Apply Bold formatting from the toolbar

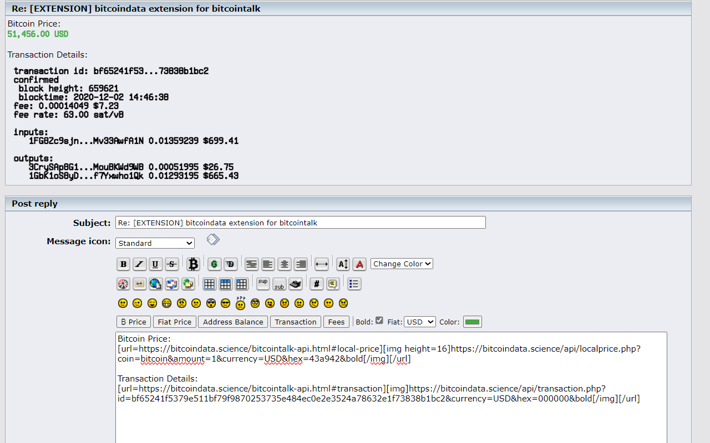click(123, 264)
